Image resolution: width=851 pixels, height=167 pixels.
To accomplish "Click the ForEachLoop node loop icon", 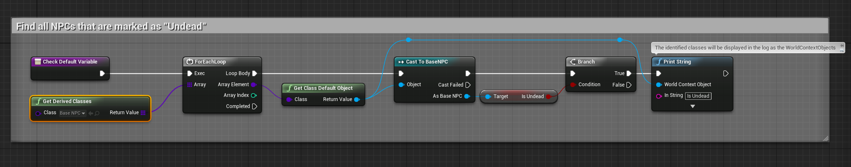I will point(190,62).
